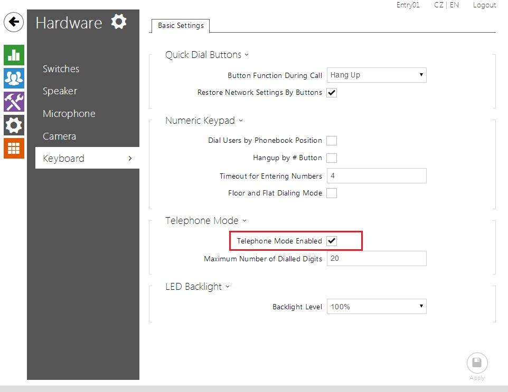
Task: Select the gray Hardware gear icon
Action: coord(14,125)
